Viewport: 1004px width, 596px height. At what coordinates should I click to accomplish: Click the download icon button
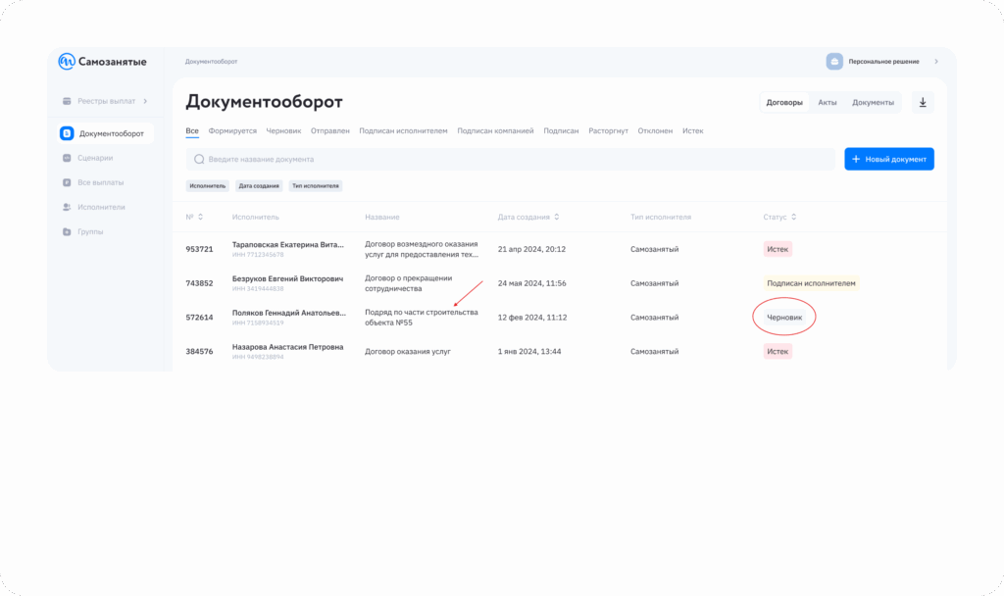tap(923, 103)
